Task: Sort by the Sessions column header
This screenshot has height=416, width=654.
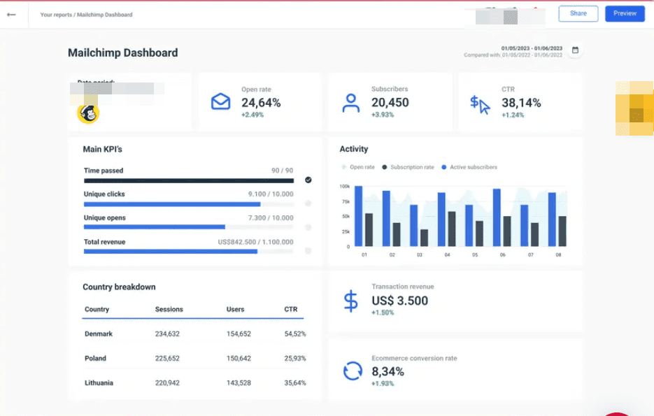Action: pos(169,309)
